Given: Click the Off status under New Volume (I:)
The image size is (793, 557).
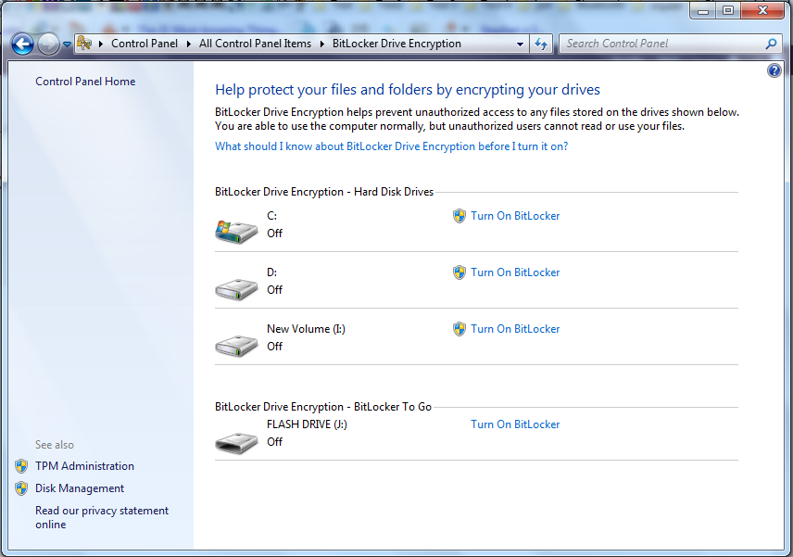Looking at the screenshot, I should 274,347.
